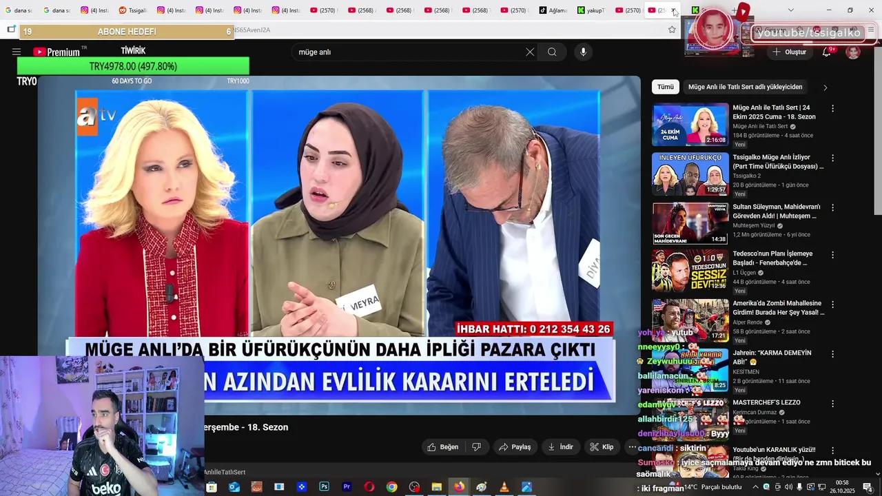Image resolution: width=882 pixels, height=496 pixels.
Task: Open the Photos app taskbar icon
Action: (x=526, y=487)
